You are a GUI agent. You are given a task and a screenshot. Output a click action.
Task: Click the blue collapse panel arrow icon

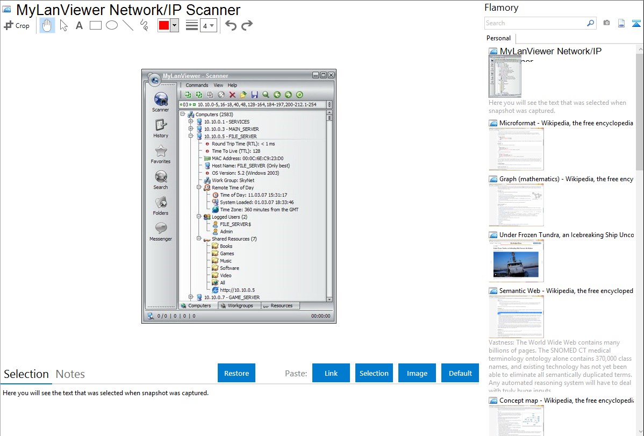coord(636,23)
